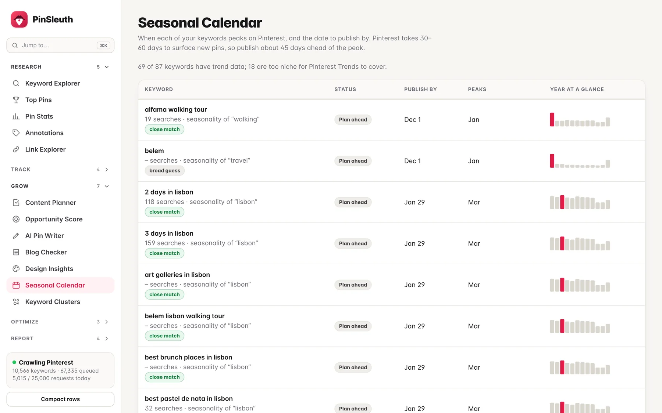Open Top Pins page
The image size is (662, 413).
(x=60, y=100)
